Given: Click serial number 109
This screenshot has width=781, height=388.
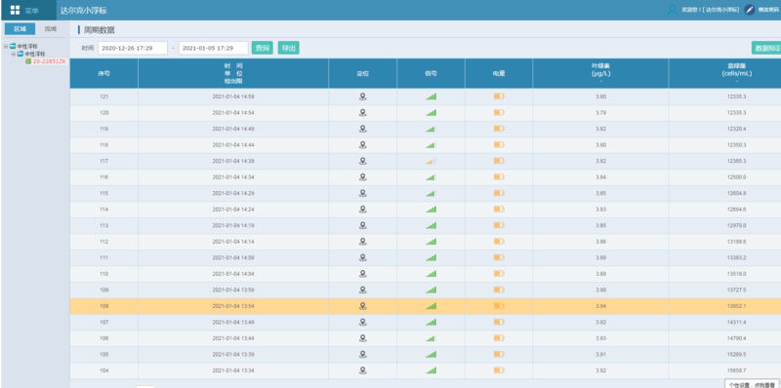Looking at the screenshot, I should coord(104,290).
